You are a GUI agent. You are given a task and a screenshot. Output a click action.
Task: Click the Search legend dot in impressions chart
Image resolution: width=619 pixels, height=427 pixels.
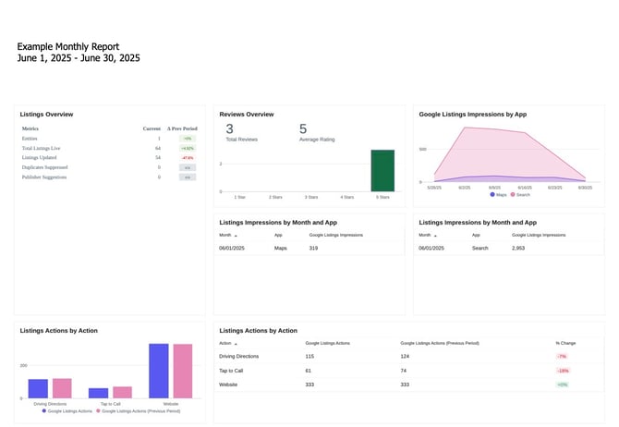coord(512,195)
